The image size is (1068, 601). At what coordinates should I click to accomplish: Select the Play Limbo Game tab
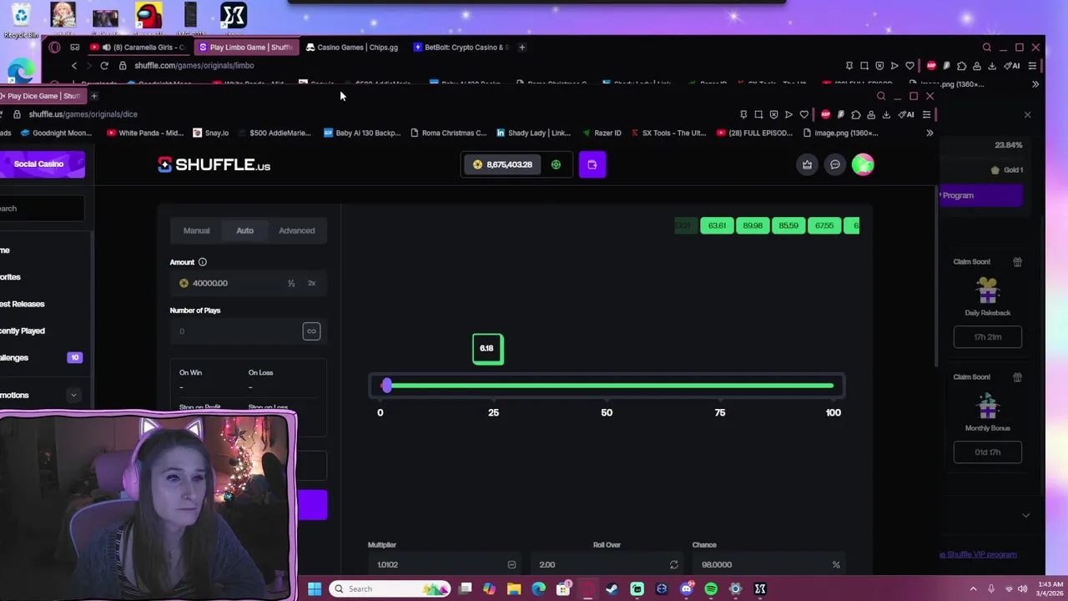247,48
